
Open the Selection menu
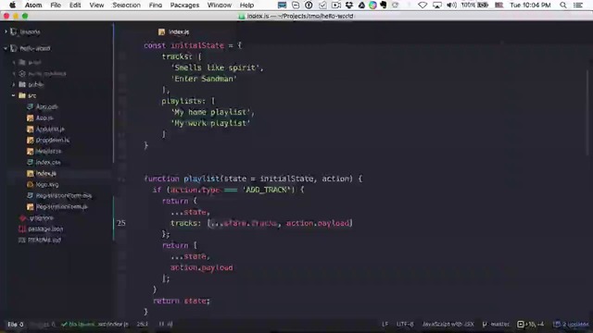[x=126, y=5]
